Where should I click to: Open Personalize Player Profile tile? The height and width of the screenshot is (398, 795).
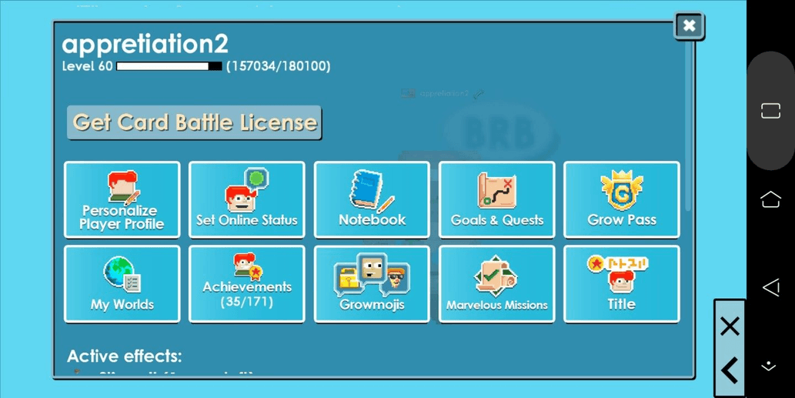(122, 199)
